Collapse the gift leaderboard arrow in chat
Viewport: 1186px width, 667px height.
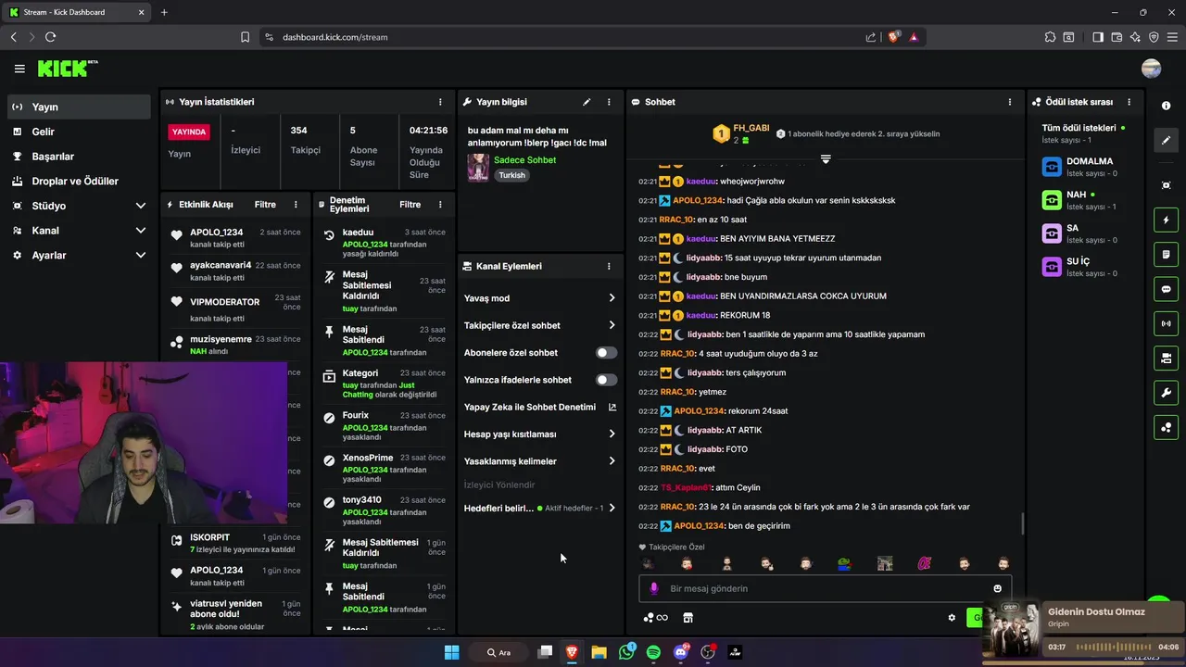pyautogui.click(x=826, y=159)
